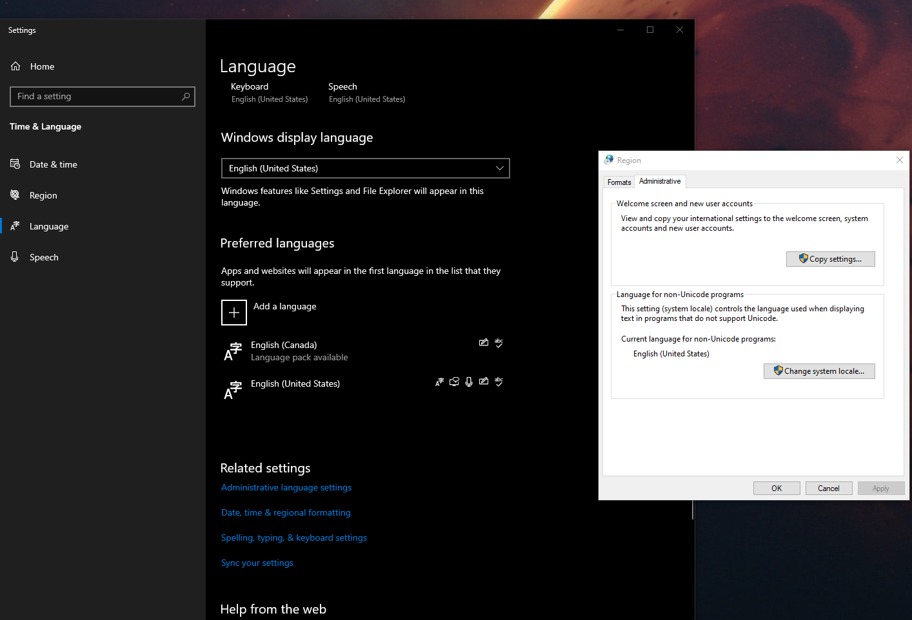Open the Windows display language dropdown
This screenshot has width=912, height=620.
click(x=366, y=168)
